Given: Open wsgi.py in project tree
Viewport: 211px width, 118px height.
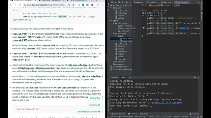Looking at the screenshot, I should coord(120,18).
